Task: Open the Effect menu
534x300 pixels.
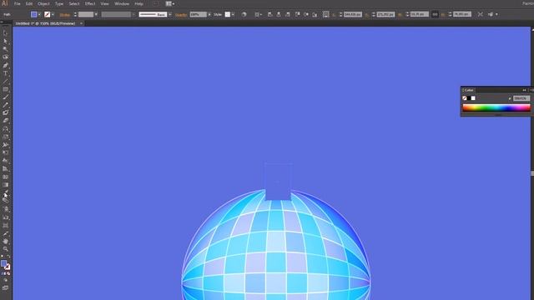Action: click(90, 3)
